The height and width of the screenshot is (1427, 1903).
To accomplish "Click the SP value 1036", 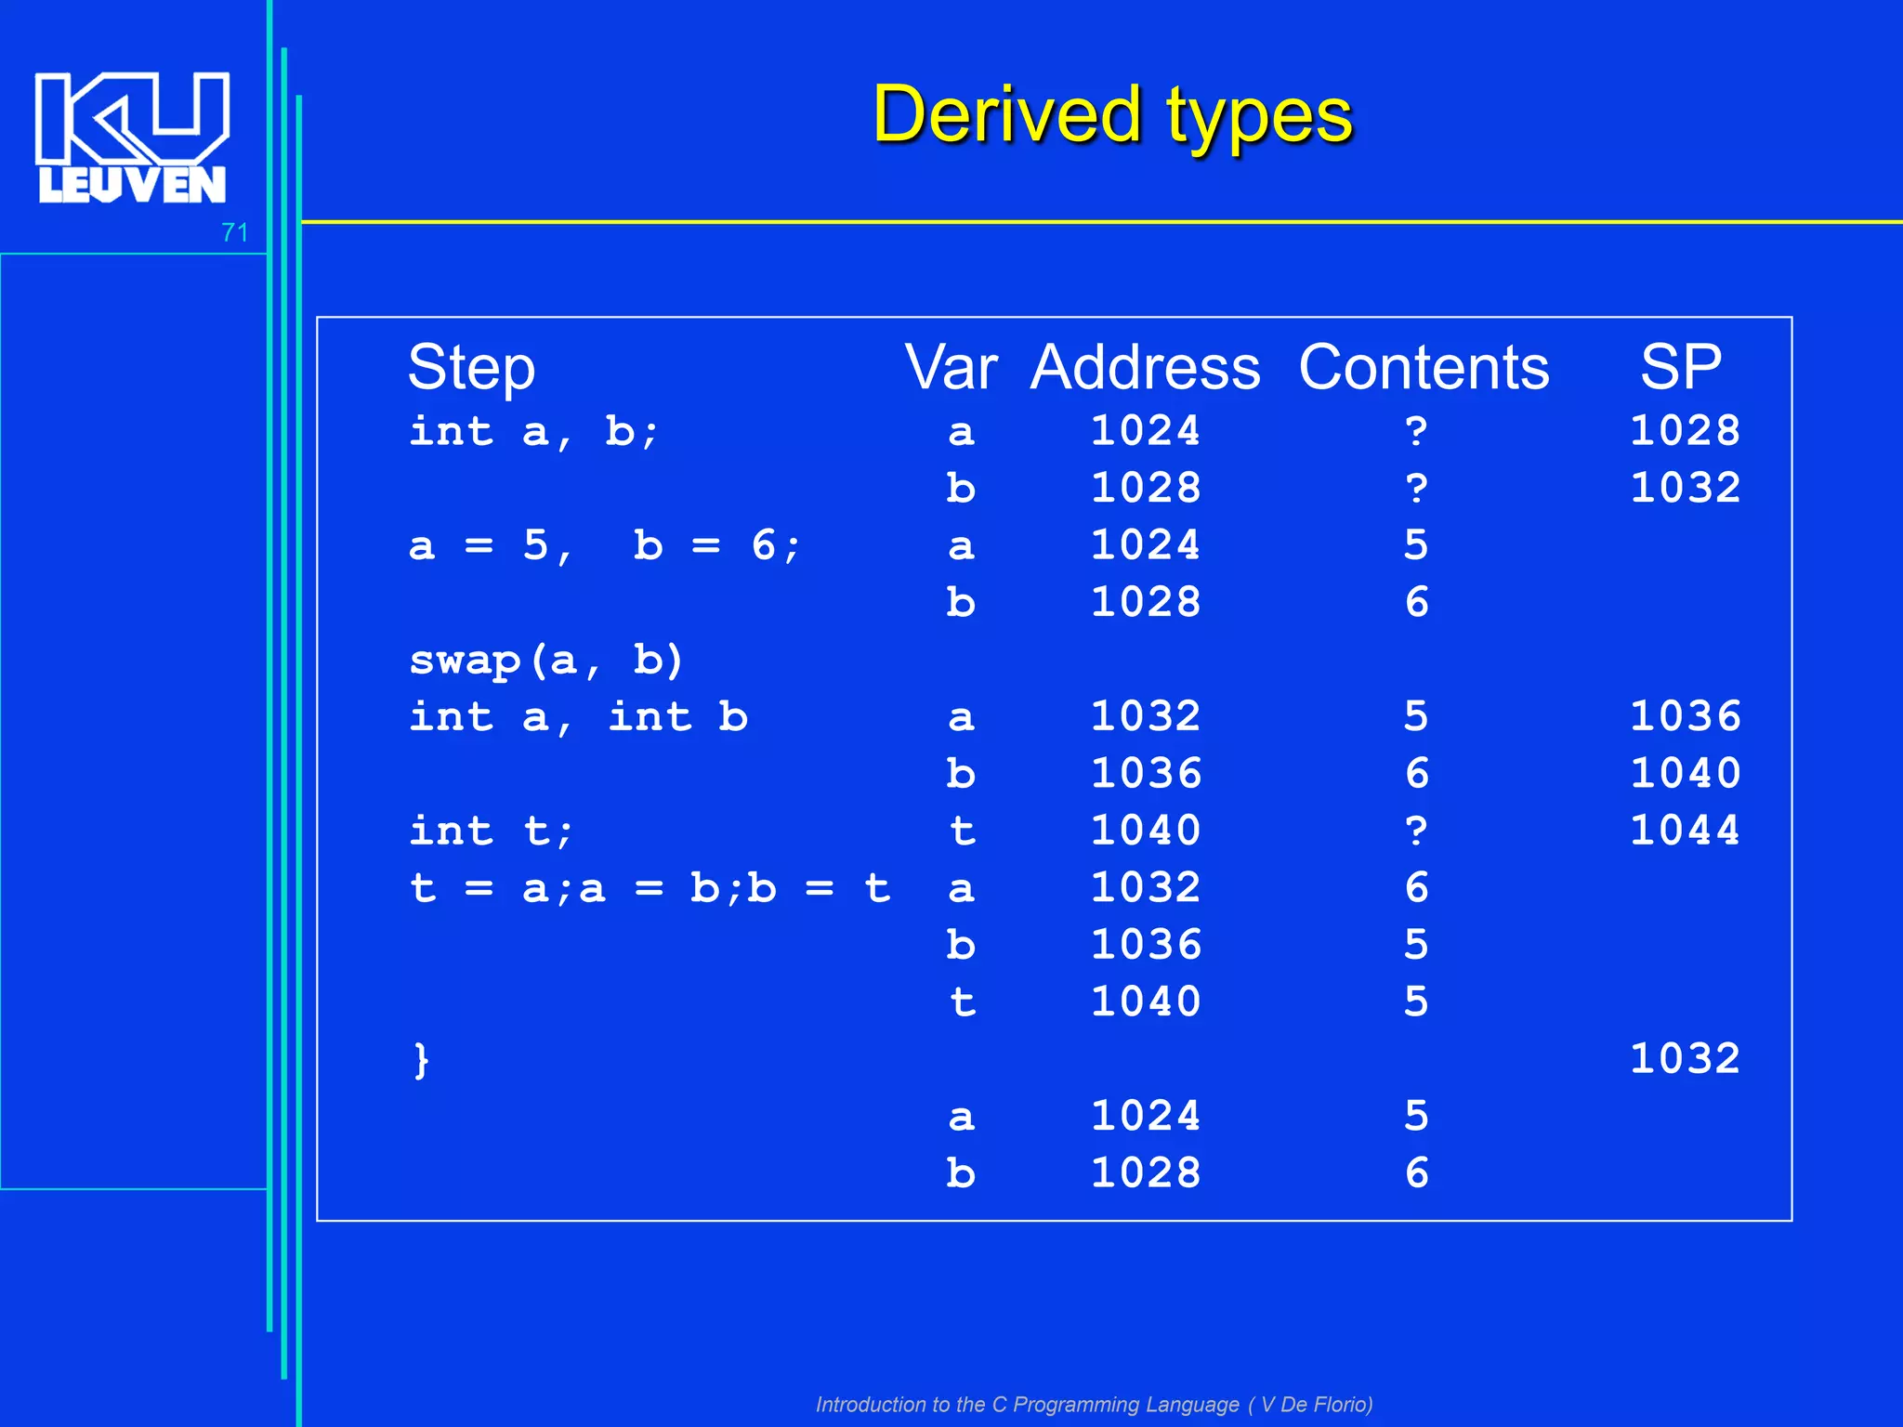I will click(1685, 716).
